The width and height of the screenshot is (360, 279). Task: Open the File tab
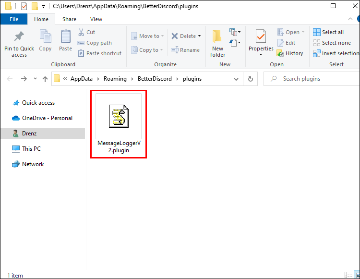14,19
